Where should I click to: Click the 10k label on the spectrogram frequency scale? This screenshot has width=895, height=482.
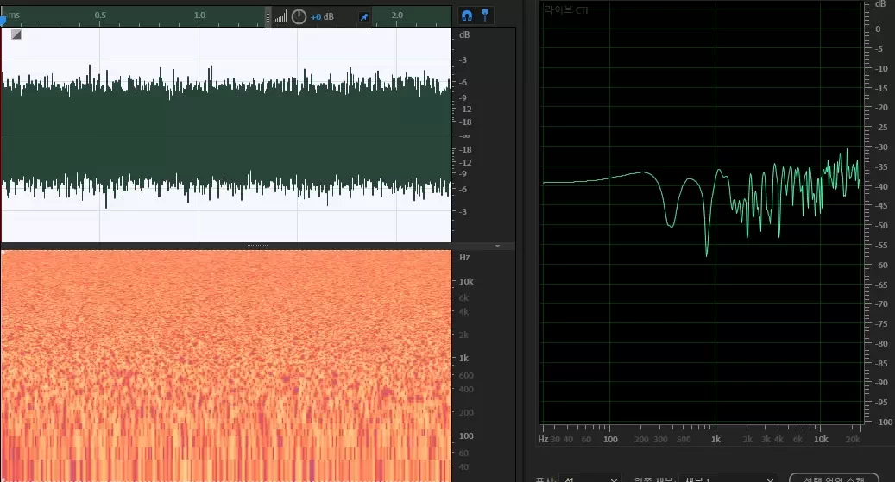pyautogui.click(x=465, y=282)
